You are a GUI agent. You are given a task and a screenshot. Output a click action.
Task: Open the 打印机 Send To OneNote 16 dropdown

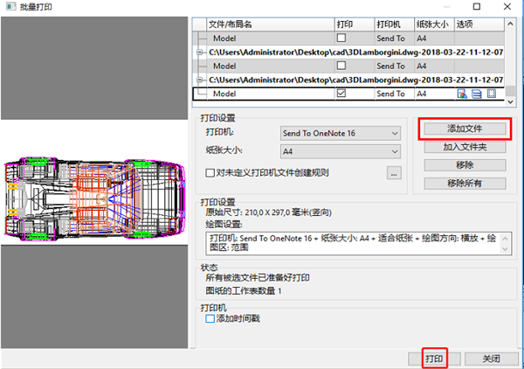[341, 133]
